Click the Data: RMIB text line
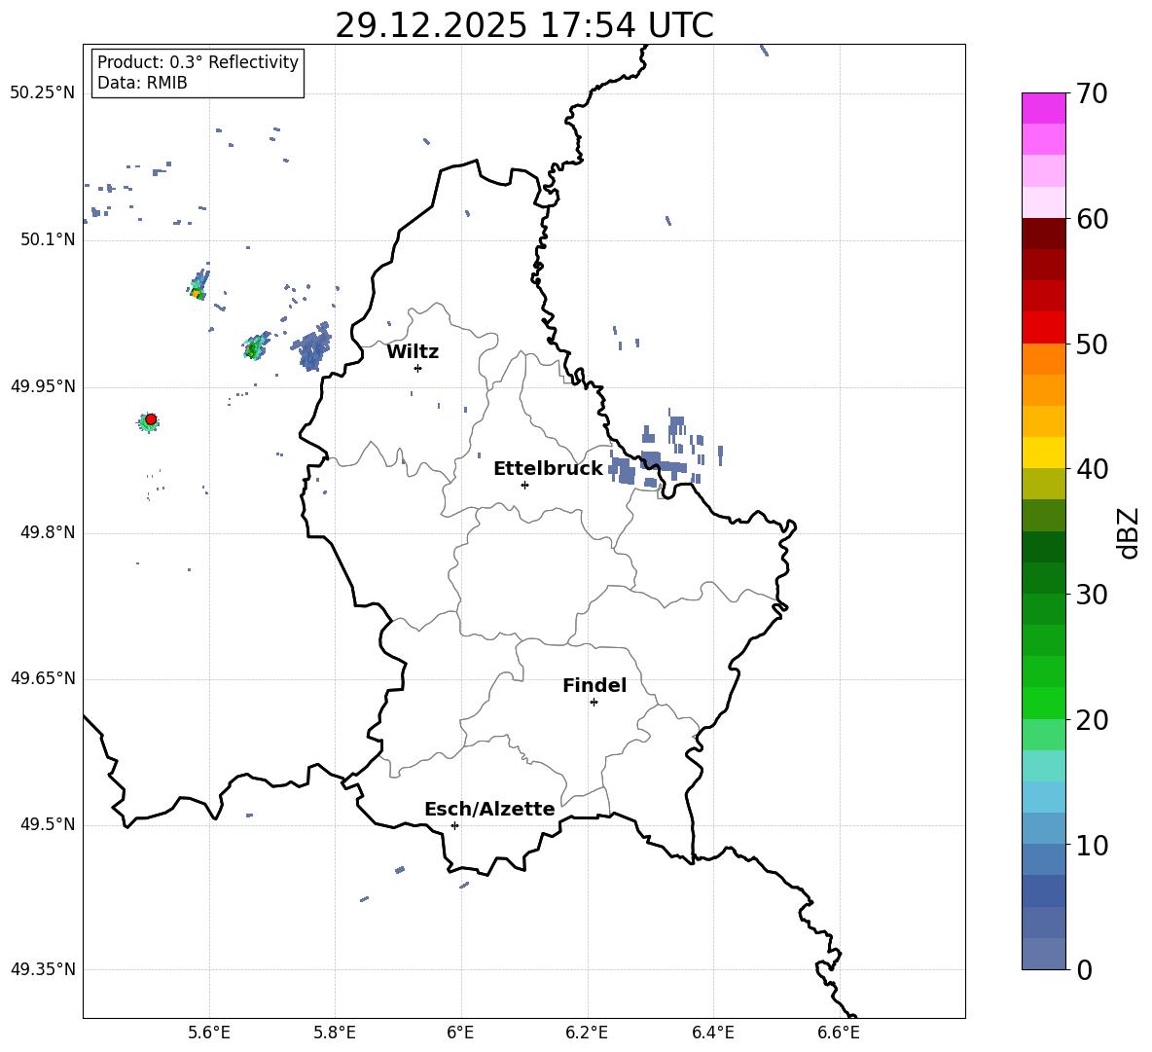 pyautogui.click(x=142, y=83)
